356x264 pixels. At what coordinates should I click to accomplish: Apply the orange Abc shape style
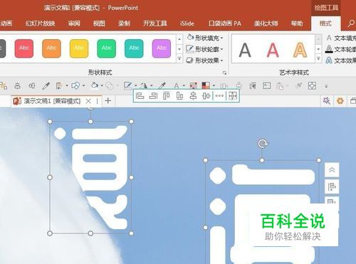[x=51, y=48]
